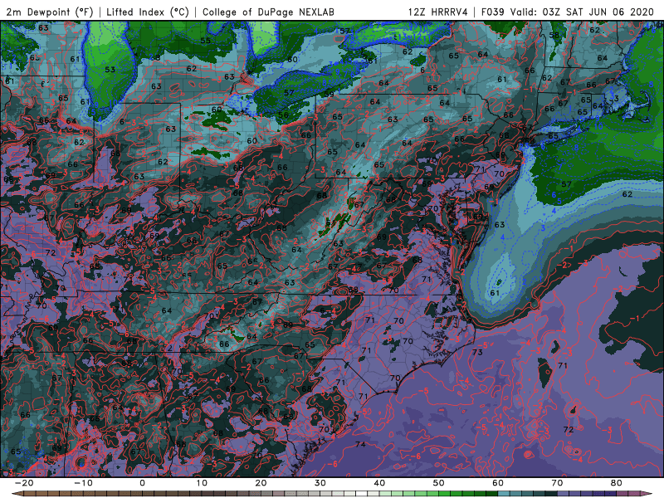Click the 74 dewpoint value off the coast
The width and height of the screenshot is (664, 498).
point(360,444)
